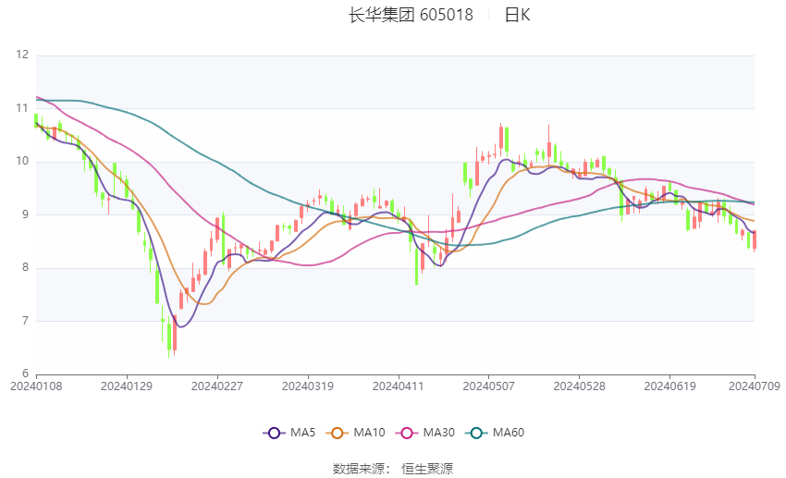Select the 20240528 date axis label

(x=579, y=385)
